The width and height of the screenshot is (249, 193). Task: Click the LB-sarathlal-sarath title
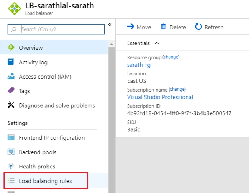click(59, 6)
